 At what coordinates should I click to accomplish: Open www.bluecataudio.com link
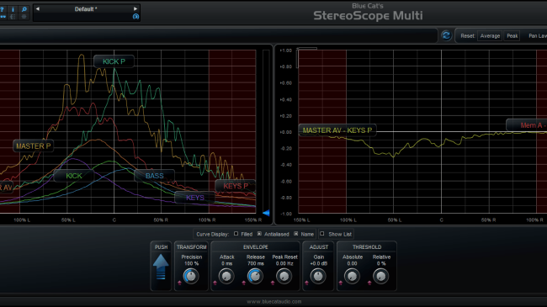pos(274,301)
